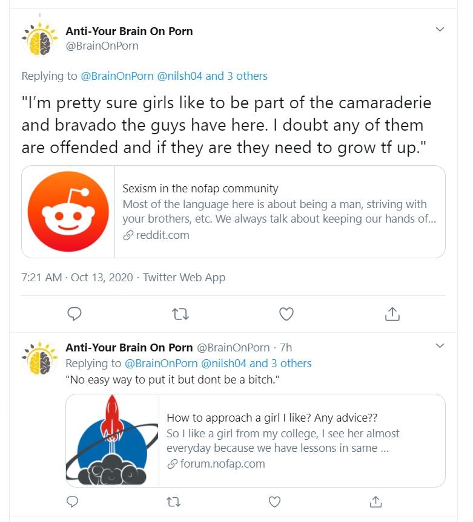
Task: Like the "dont be a bitch" tweet
Action: [x=274, y=501]
